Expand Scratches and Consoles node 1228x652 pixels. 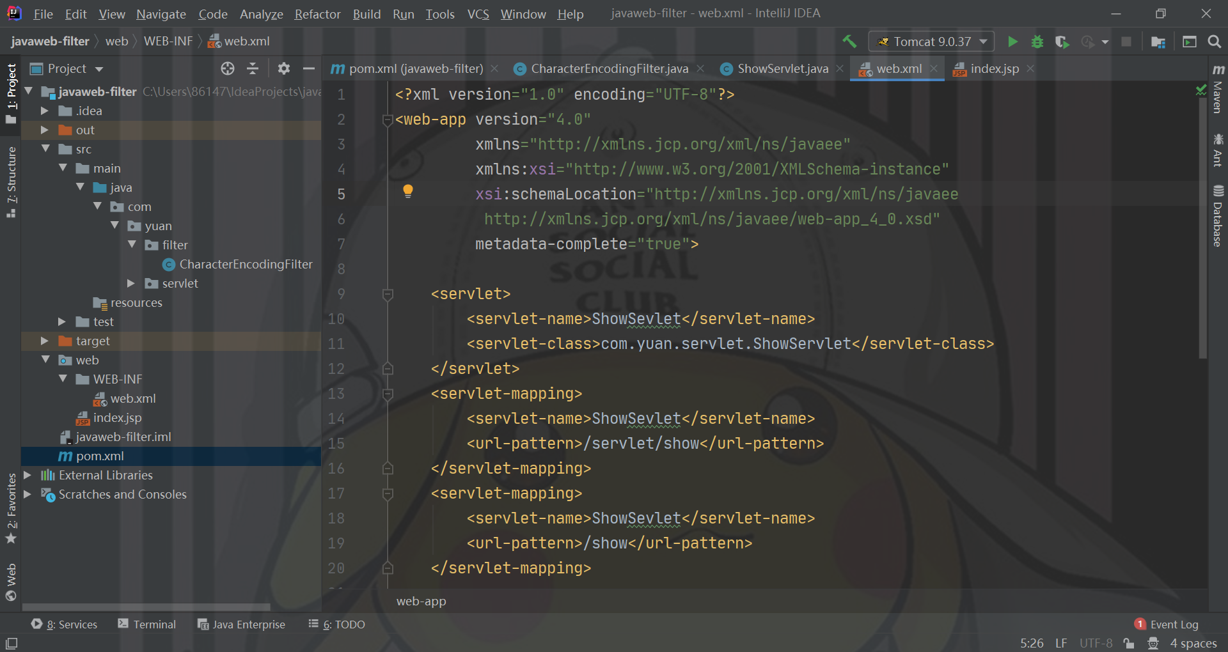coord(28,494)
